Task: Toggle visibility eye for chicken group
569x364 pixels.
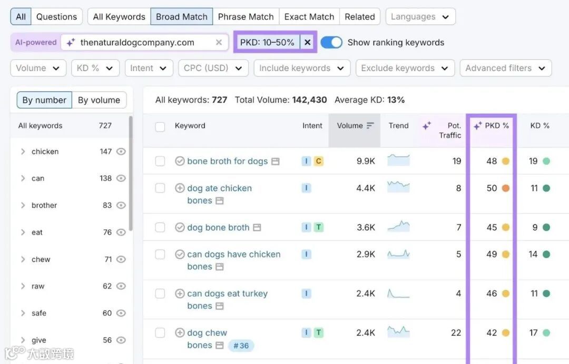Action: tap(121, 151)
